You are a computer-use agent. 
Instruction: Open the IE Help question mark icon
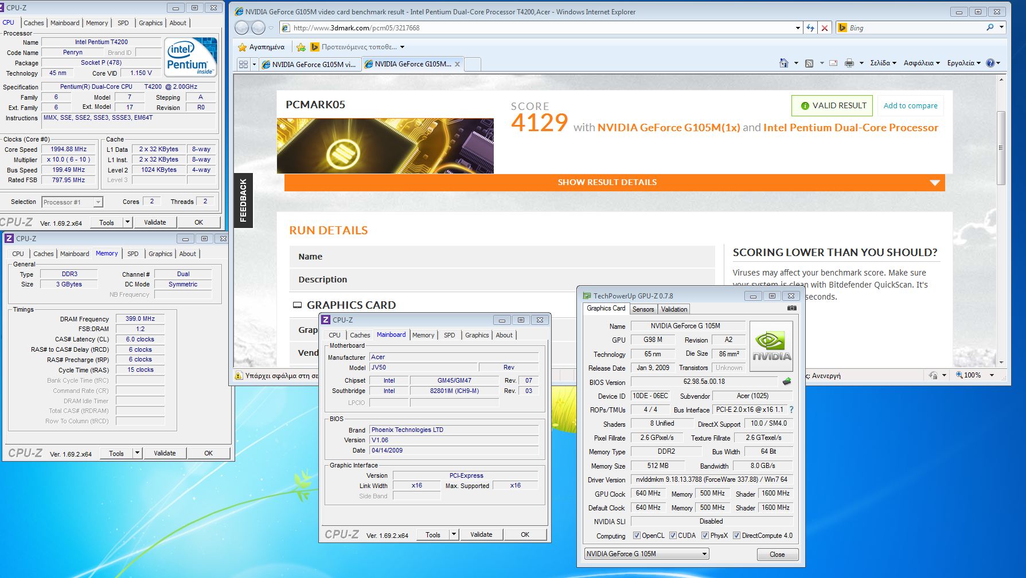pyautogui.click(x=990, y=63)
